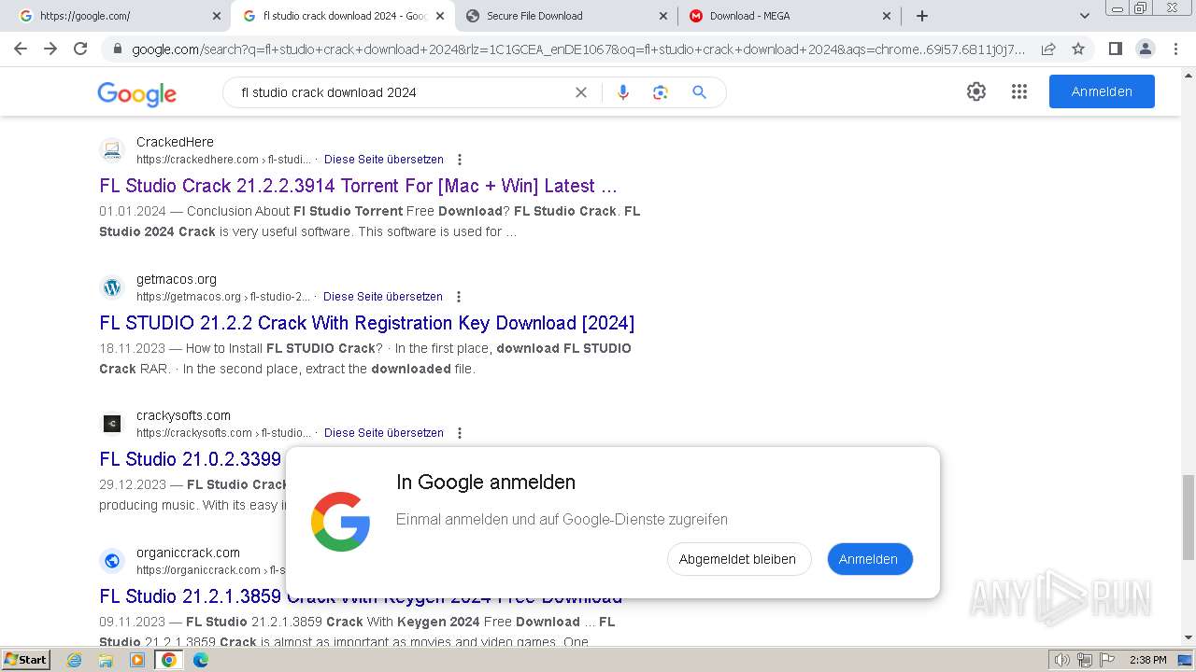Open FL STUDIO 21.2.2 Crack With Registration Key

366,323
